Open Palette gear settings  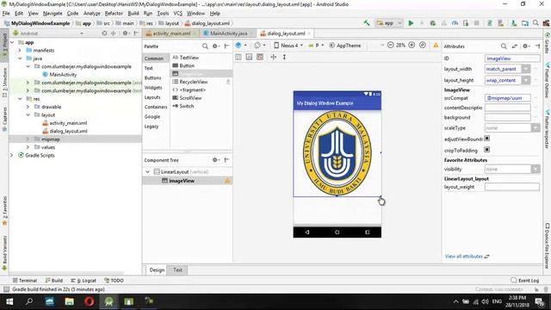[215, 46]
